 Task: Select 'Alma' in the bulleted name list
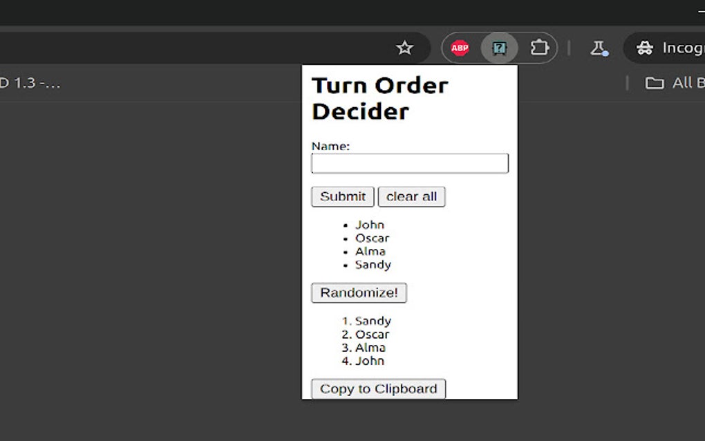(x=370, y=251)
